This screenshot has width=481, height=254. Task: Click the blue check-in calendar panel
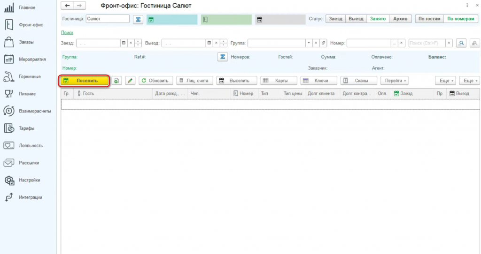(x=172, y=20)
